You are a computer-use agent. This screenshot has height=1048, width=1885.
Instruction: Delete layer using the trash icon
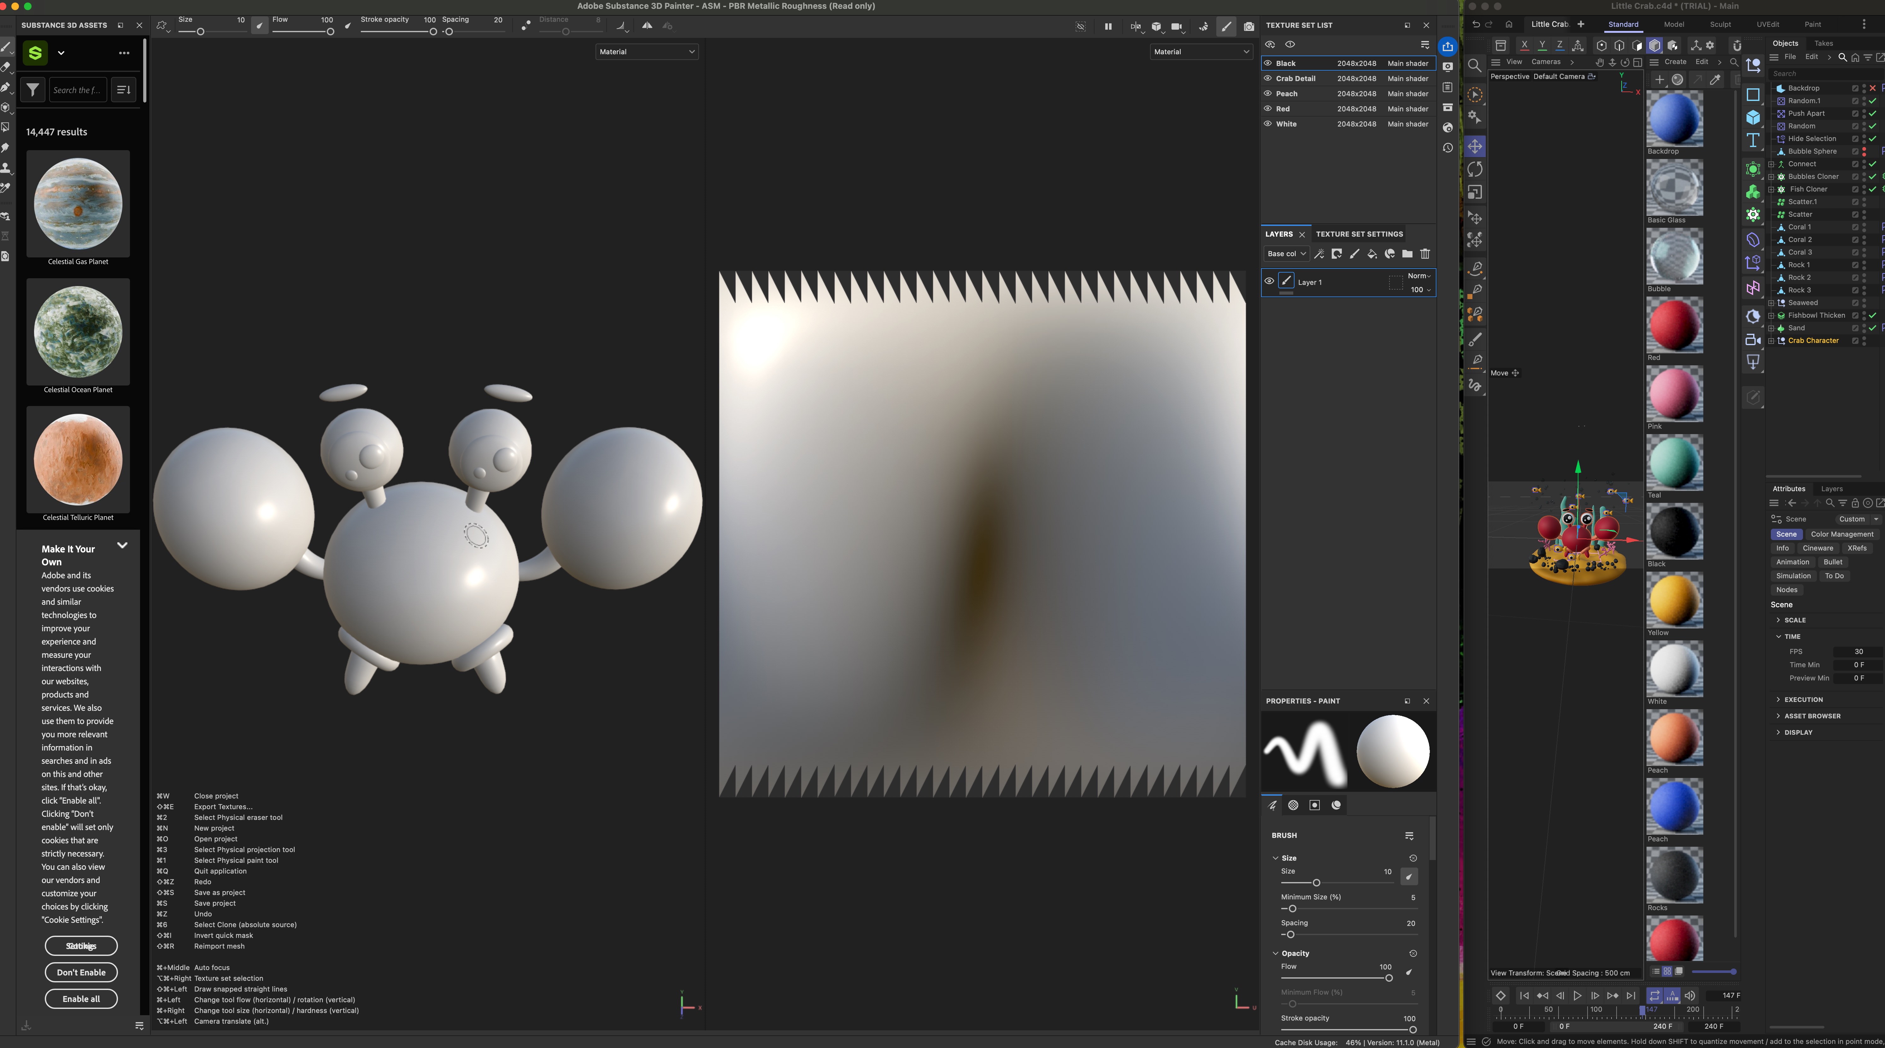tap(1425, 254)
